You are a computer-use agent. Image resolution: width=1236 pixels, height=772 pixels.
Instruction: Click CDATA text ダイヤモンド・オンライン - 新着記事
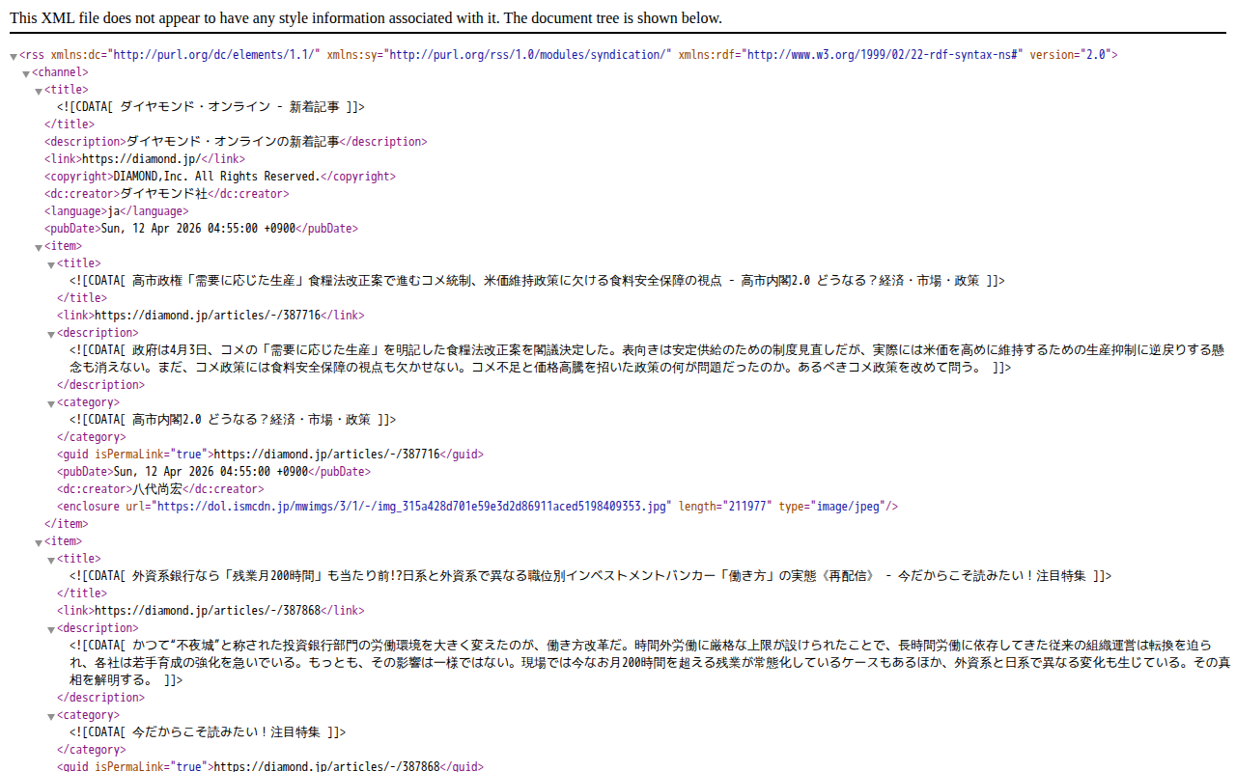click(211, 107)
